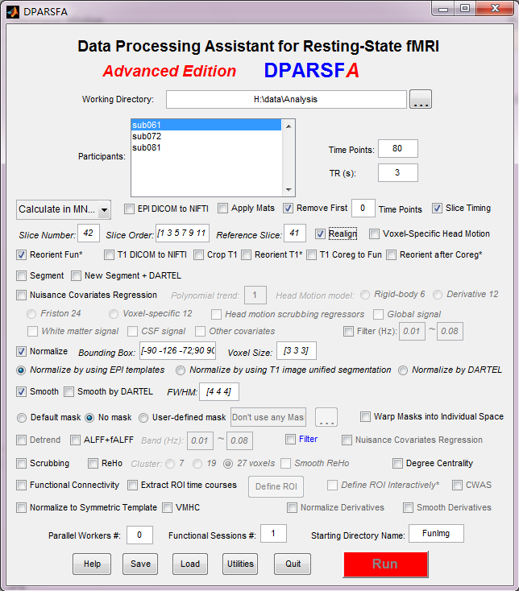Click the Remove First time points number field

tap(363, 208)
